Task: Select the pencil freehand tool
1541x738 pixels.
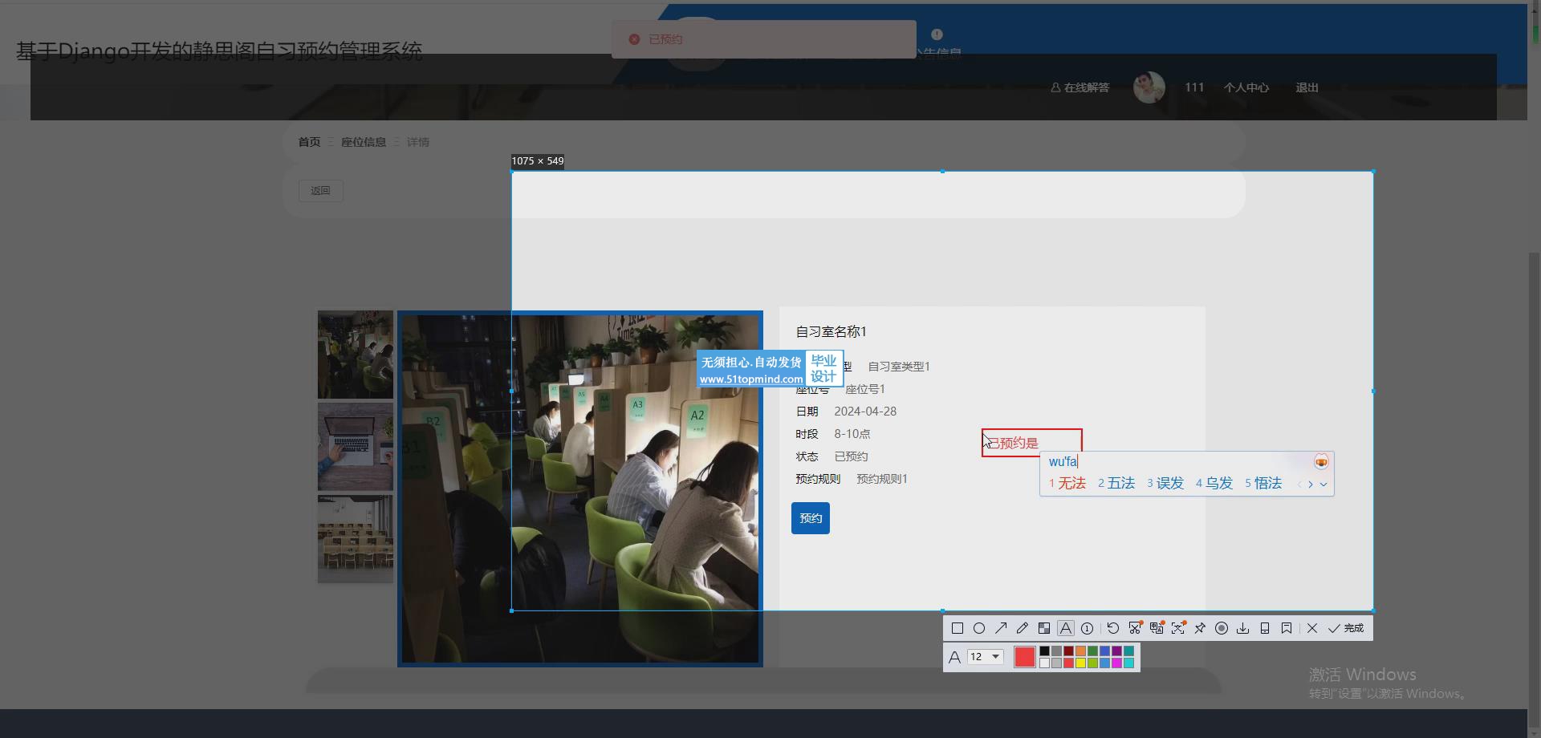Action: pos(1023,628)
